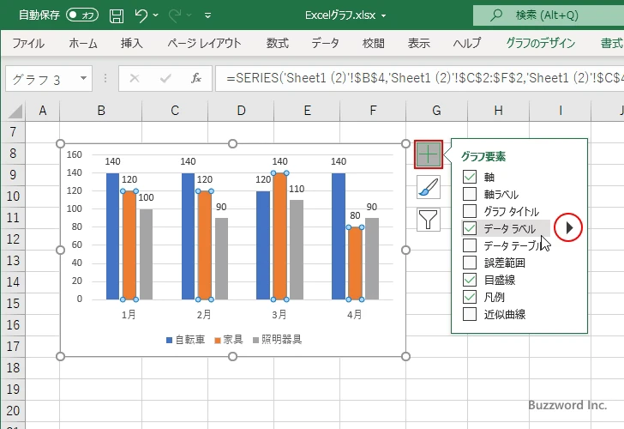624x429 pixels.
Task: Click the 自転車 legend entry
Action: [x=185, y=340]
